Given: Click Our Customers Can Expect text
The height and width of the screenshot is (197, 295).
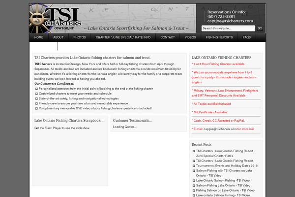Looking at the screenshot, I should pyautogui.click(x=54, y=84).
